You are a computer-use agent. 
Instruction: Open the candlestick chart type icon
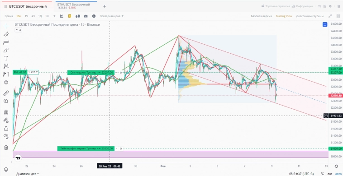[x=78, y=16]
